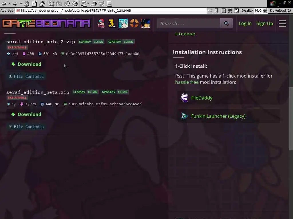This screenshot has width=293, height=219.
Task: Click the Log In link
Action: pyautogui.click(x=245, y=23)
